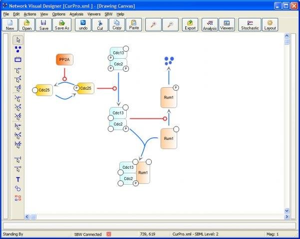Click the message input bar above status bar
300x239 pixels.
[149, 226]
